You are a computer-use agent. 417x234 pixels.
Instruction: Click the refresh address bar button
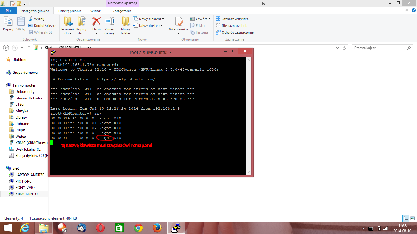[x=344, y=48]
